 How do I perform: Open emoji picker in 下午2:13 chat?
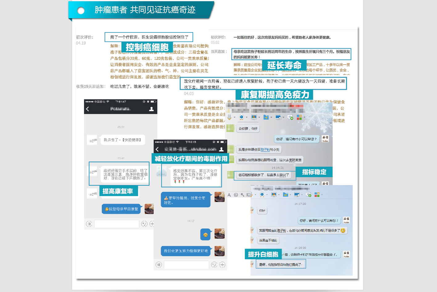click(214, 265)
